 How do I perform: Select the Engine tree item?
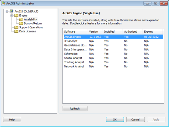click(x=23, y=16)
